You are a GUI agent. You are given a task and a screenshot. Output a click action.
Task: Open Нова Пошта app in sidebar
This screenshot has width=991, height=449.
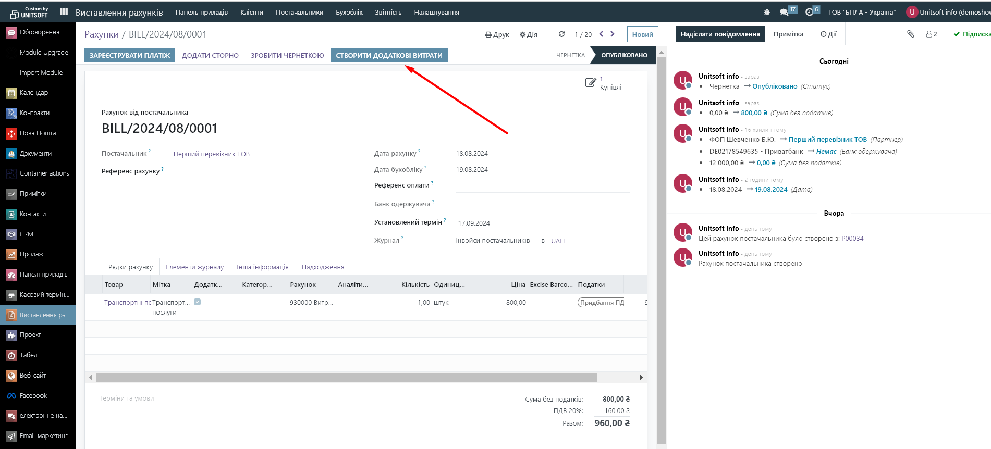click(x=38, y=133)
